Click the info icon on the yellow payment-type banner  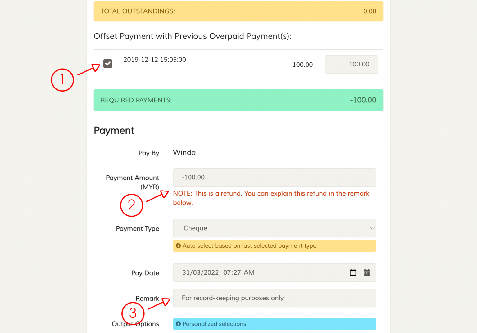(x=178, y=245)
